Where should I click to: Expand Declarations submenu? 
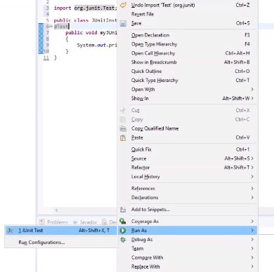point(188,198)
